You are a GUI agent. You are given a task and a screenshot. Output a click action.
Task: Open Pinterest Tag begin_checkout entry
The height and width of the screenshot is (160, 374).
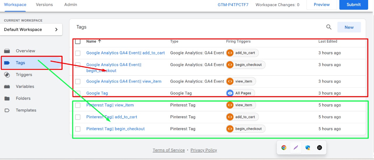(x=115, y=129)
